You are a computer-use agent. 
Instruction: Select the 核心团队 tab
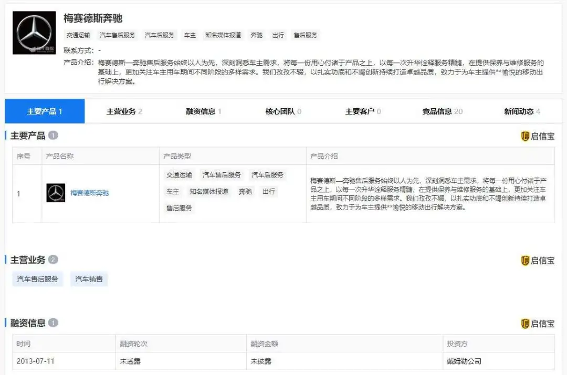pos(283,111)
